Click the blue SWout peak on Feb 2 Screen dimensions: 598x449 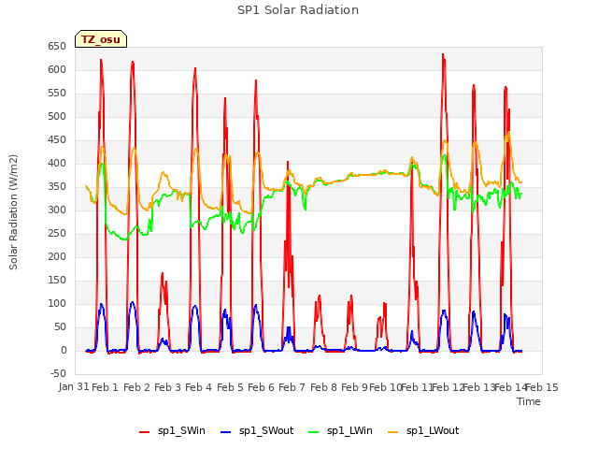(133, 302)
